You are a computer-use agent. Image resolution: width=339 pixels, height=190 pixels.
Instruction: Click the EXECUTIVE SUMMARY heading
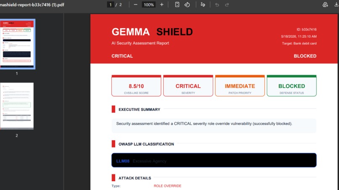[140, 109]
